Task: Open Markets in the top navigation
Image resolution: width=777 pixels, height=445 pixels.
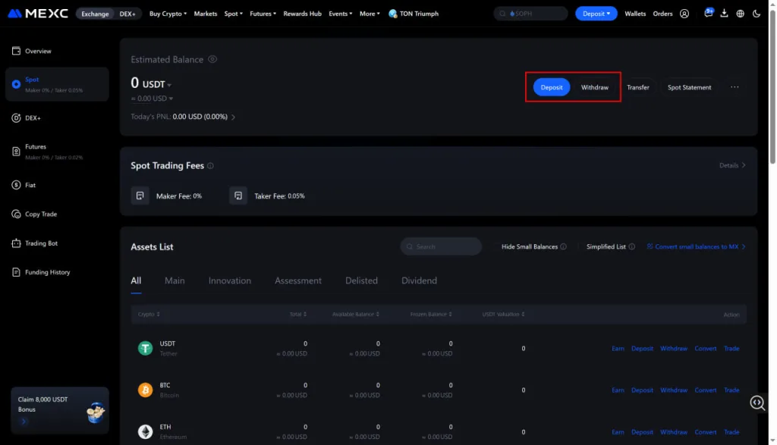Action: coord(205,14)
